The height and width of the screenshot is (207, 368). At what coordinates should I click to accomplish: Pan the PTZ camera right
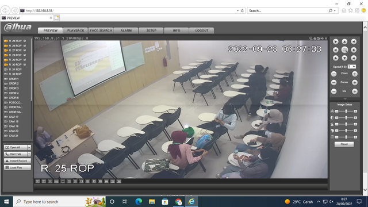tap(354, 50)
